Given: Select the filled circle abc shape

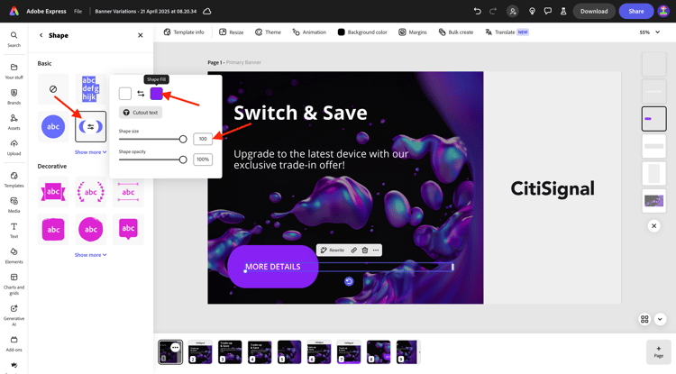Looking at the screenshot, I should [53, 127].
